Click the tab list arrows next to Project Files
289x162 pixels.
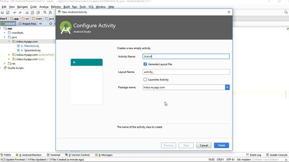pos(40,24)
